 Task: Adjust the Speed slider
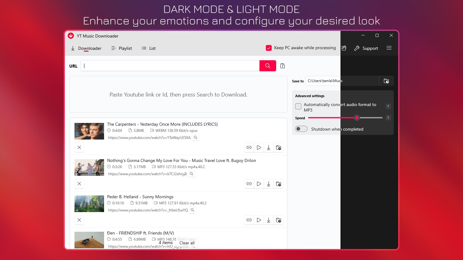(x=357, y=118)
